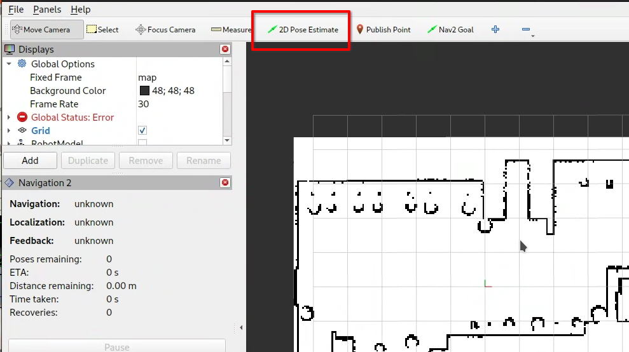Click the Displays list scroll-down arrow

(x=227, y=140)
